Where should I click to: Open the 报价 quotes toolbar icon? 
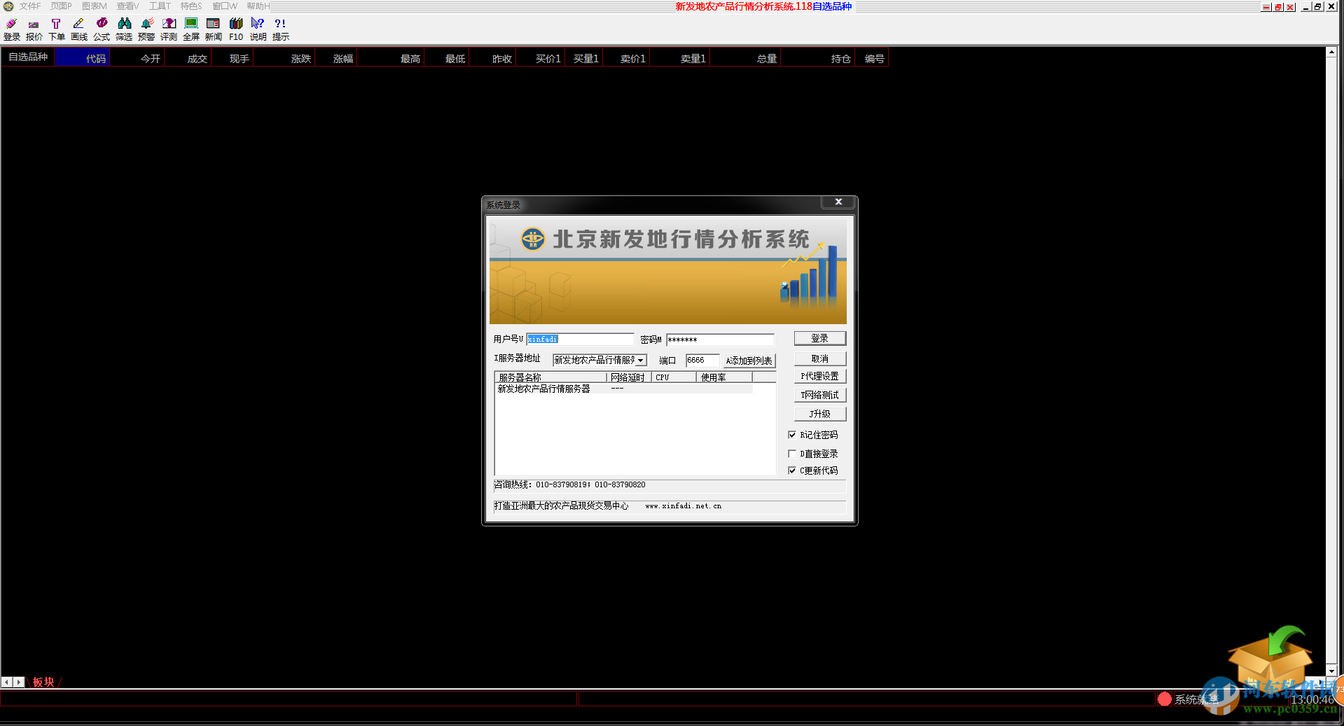click(x=34, y=29)
